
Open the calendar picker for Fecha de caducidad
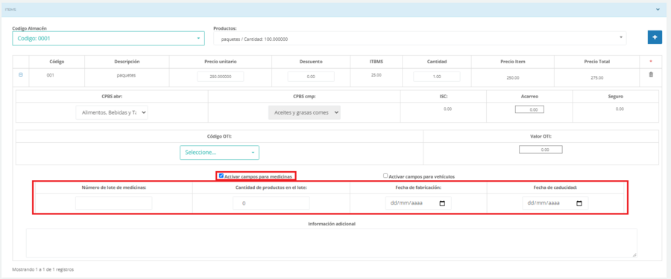579,204
